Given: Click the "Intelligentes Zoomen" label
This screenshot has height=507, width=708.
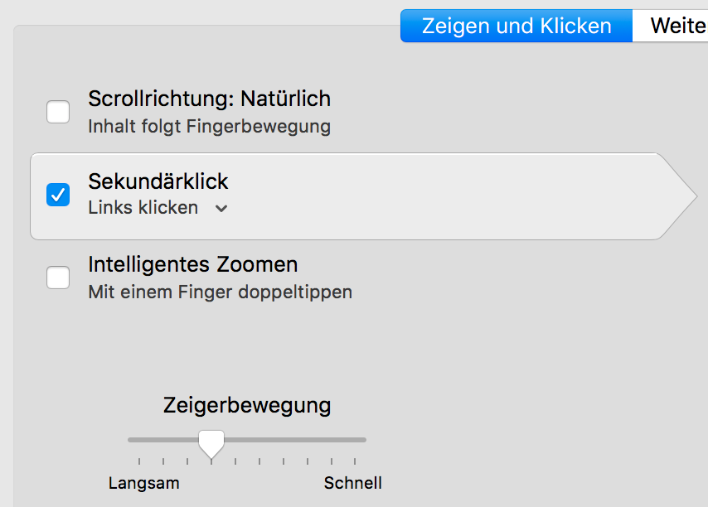Looking at the screenshot, I should point(192,265).
